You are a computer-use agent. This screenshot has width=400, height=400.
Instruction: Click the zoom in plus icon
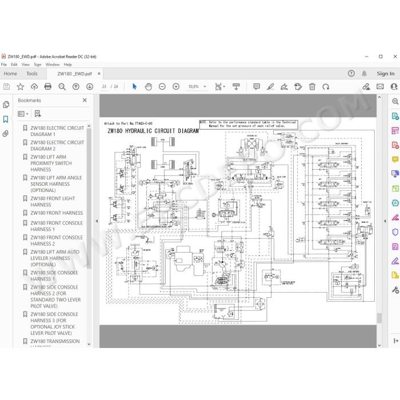point(176,87)
